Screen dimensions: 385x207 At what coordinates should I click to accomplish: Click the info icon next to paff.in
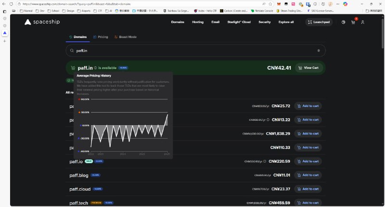pyautogui.click(x=95, y=68)
